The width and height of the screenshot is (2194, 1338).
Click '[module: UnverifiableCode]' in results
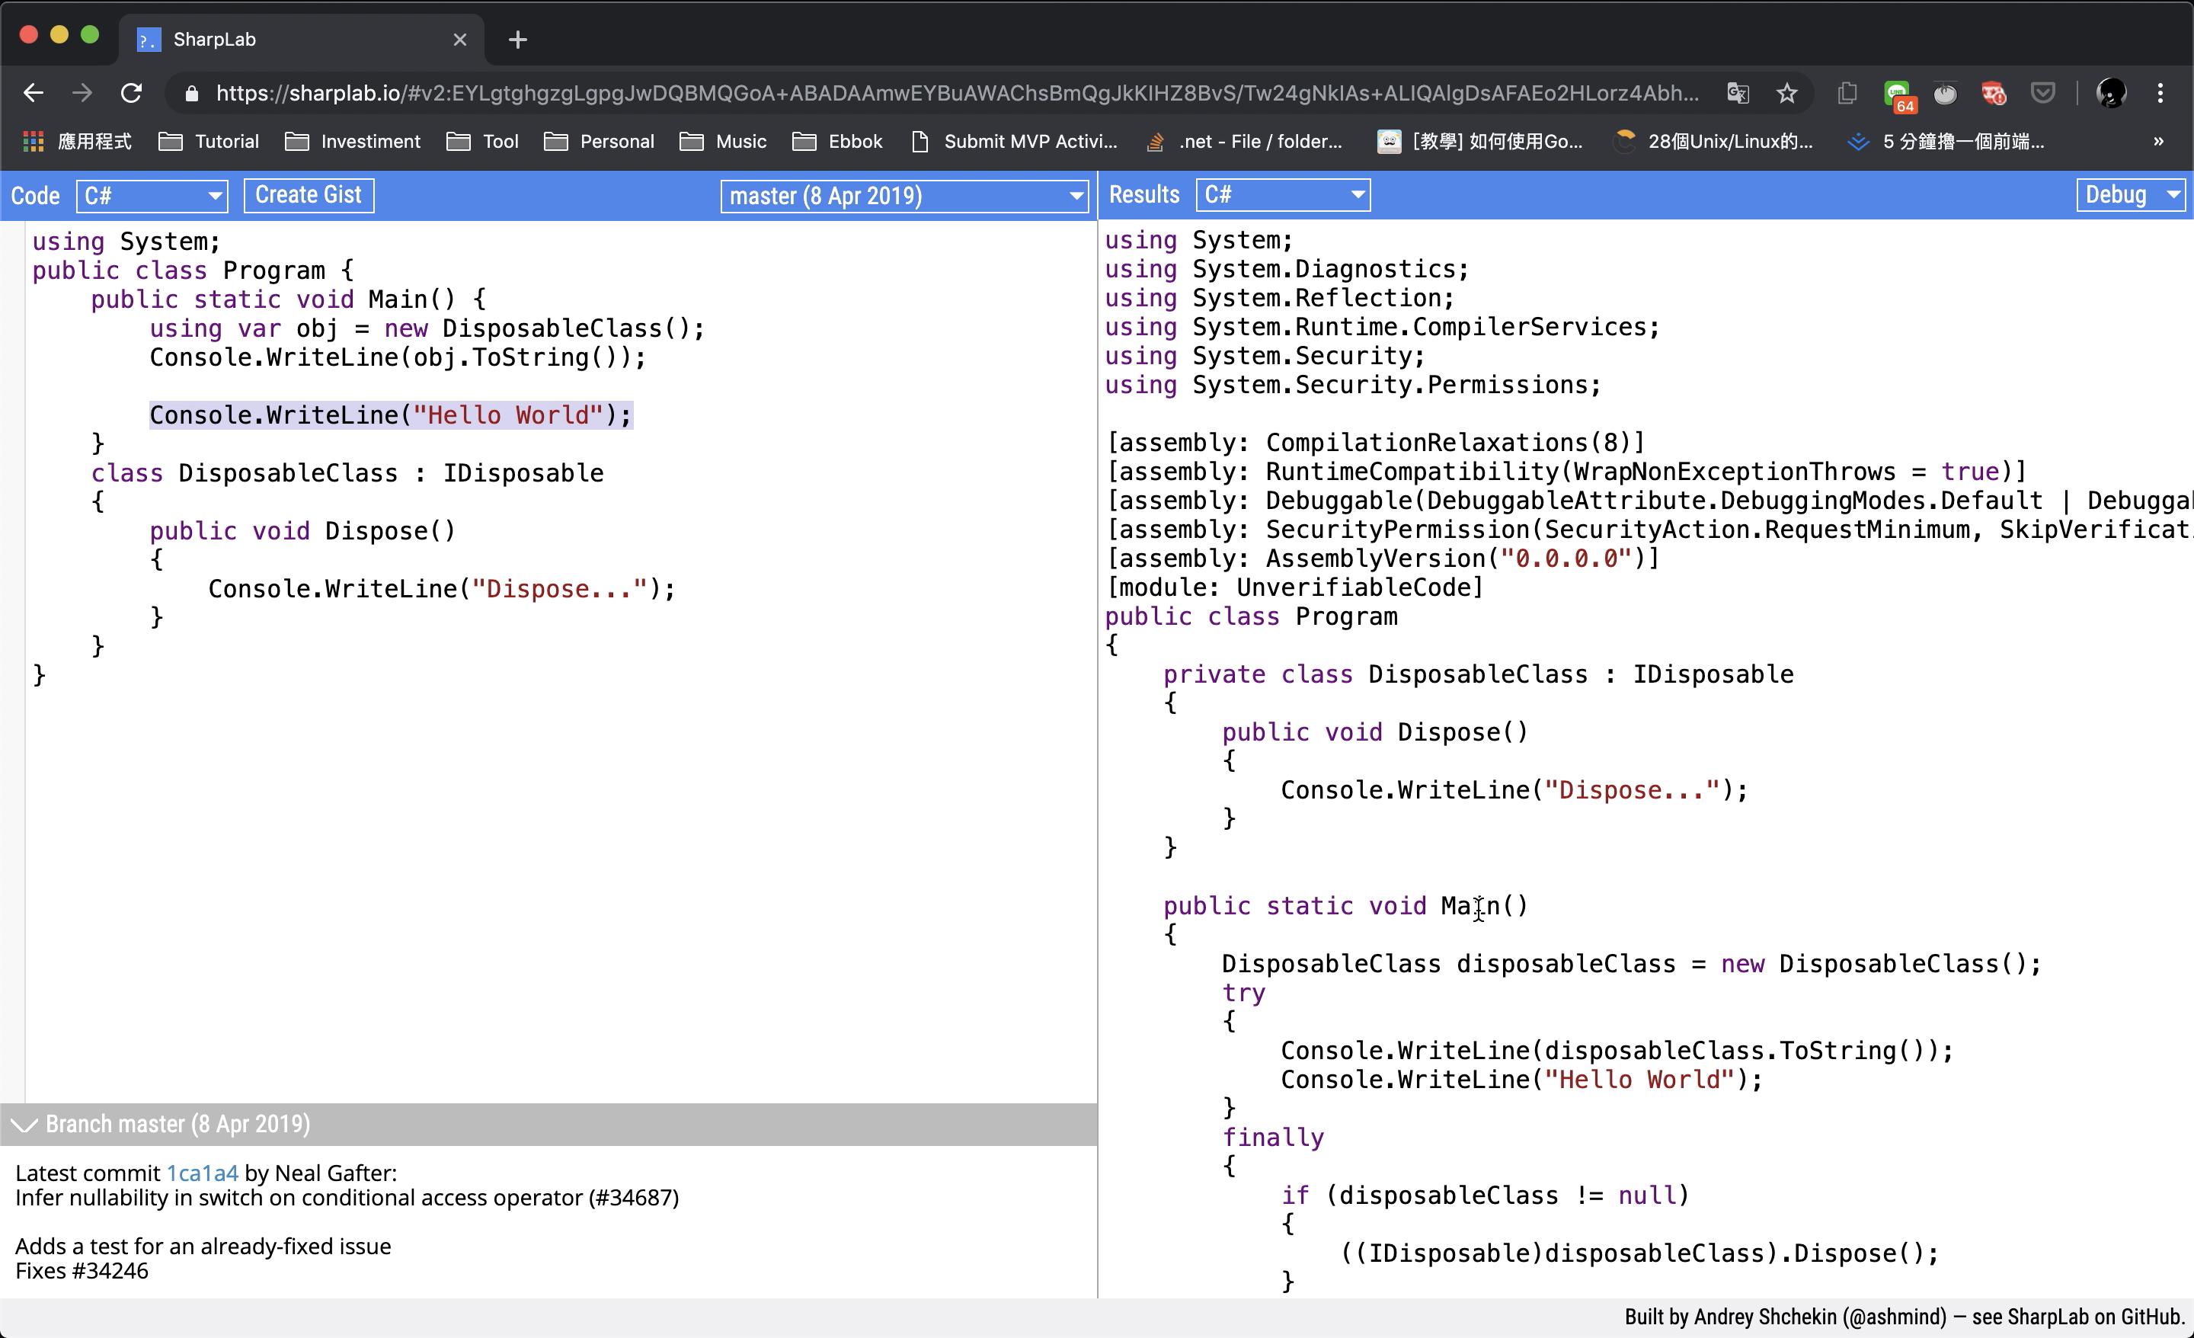pyautogui.click(x=1294, y=588)
